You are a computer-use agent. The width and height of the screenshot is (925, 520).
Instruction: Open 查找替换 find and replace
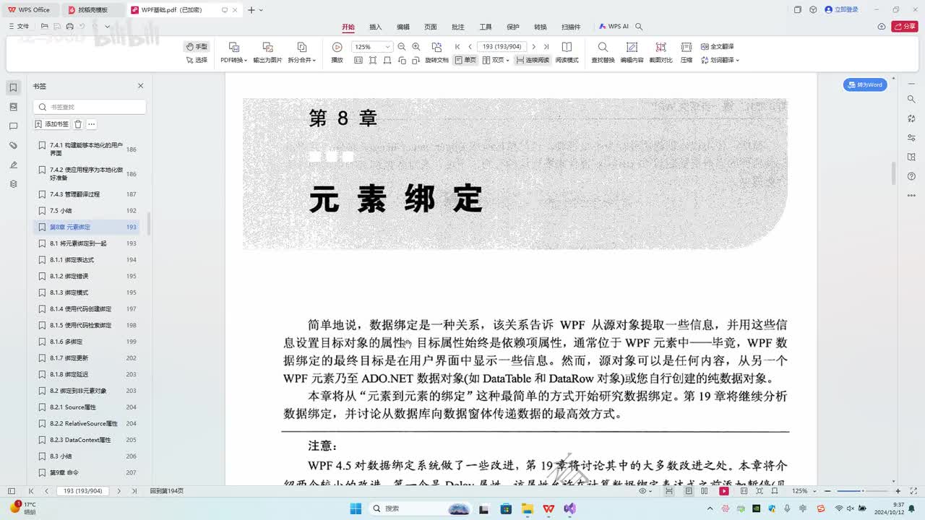[603, 53]
